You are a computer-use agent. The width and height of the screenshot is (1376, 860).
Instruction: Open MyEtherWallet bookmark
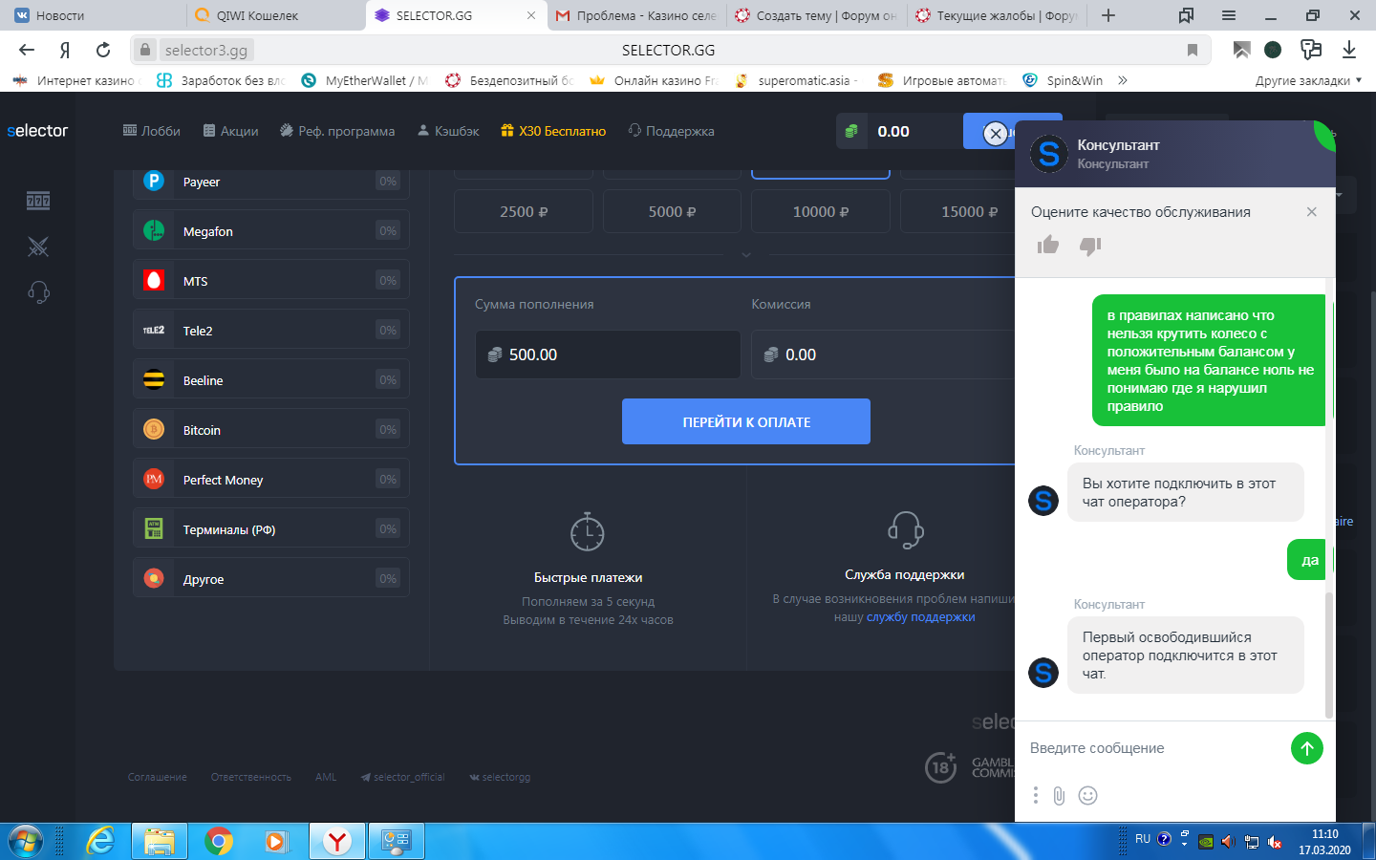point(364,80)
